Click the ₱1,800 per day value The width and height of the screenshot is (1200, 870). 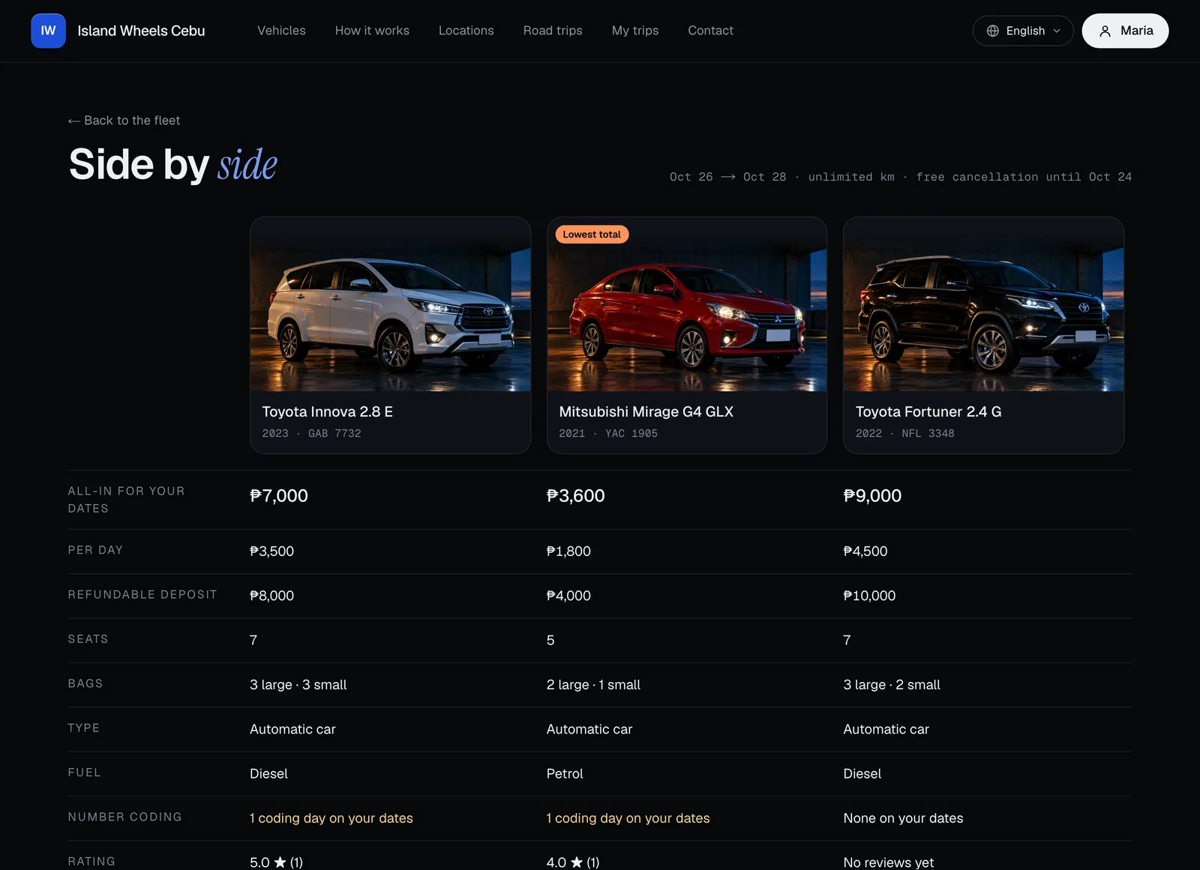(x=568, y=552)
